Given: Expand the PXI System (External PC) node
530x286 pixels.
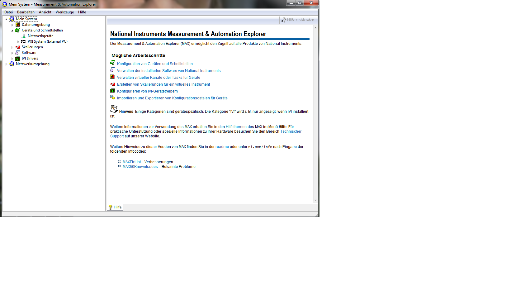Looking at the screenshot, I should point(18,42).
